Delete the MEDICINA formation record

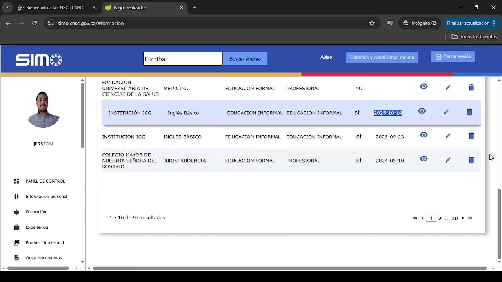[x=471, y=87]
